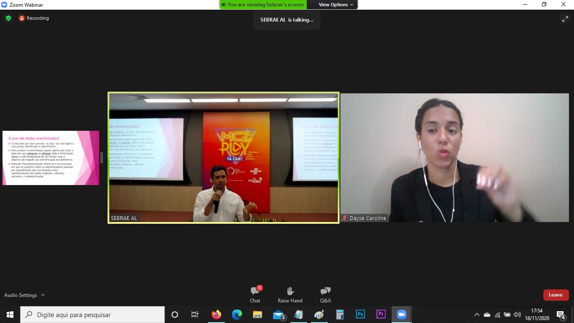Enter full screen with the expand arrows icon
This screenshot has width=574, height=323.
click(x=565, y=19)
